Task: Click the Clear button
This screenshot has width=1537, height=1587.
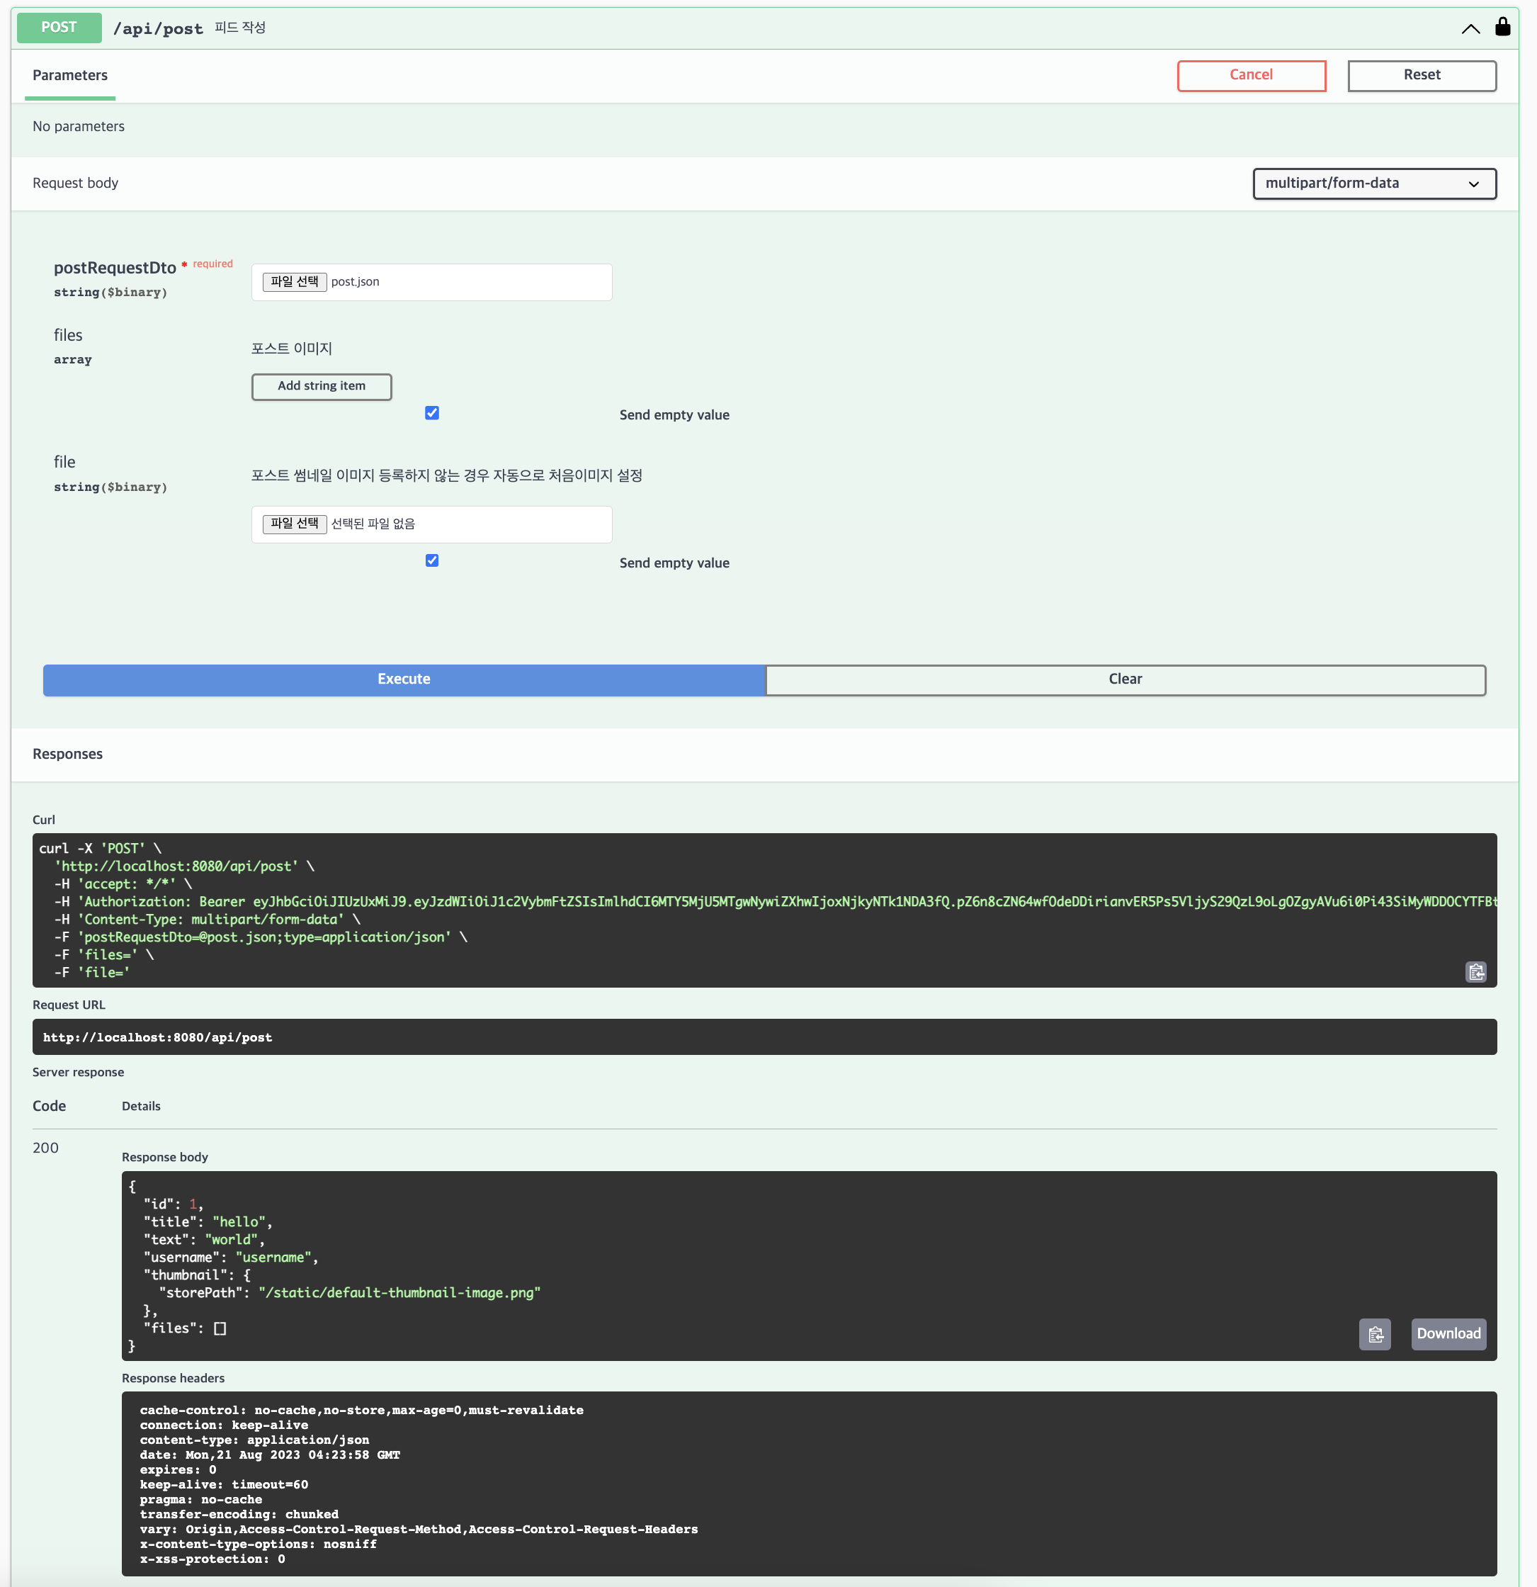Action: (1125, 679)
